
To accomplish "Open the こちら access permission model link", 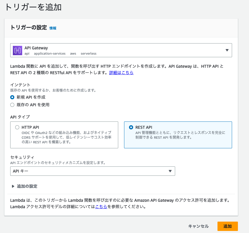I will 101,207.
